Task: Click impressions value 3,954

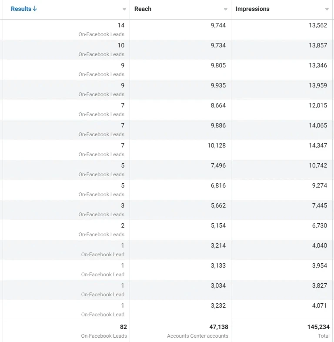Action: click(320, 266)
